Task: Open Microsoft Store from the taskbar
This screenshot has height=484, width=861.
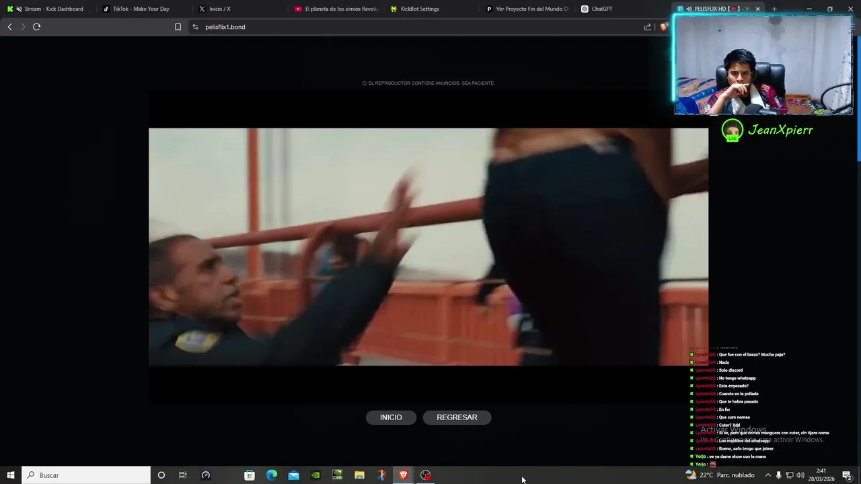Action: pyautogui.click(x=250, y=475)
